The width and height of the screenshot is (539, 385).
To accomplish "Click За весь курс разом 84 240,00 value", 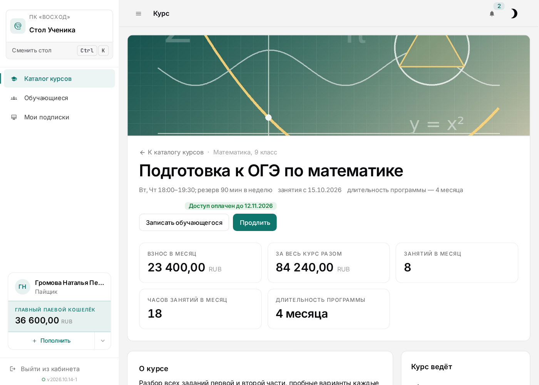I will coord(305,267).
